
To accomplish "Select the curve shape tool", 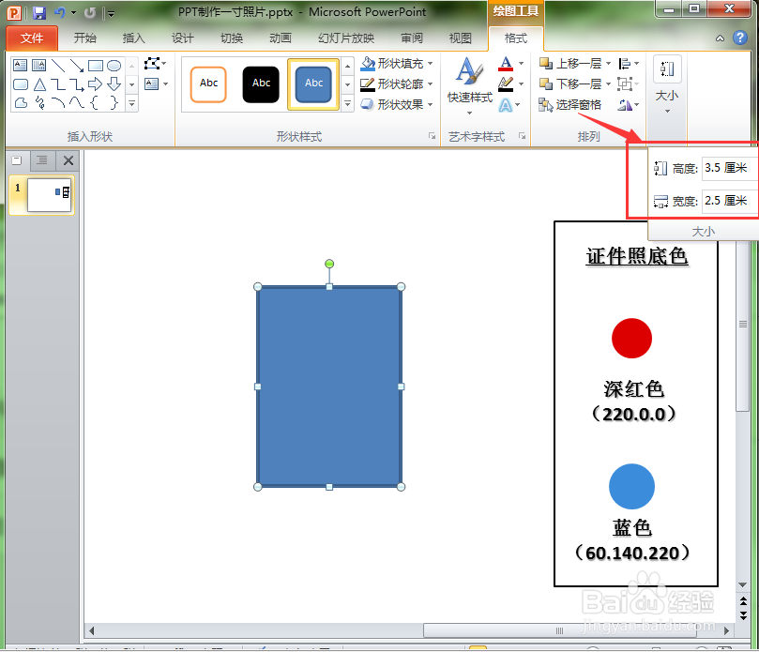I will coord(58,102).
